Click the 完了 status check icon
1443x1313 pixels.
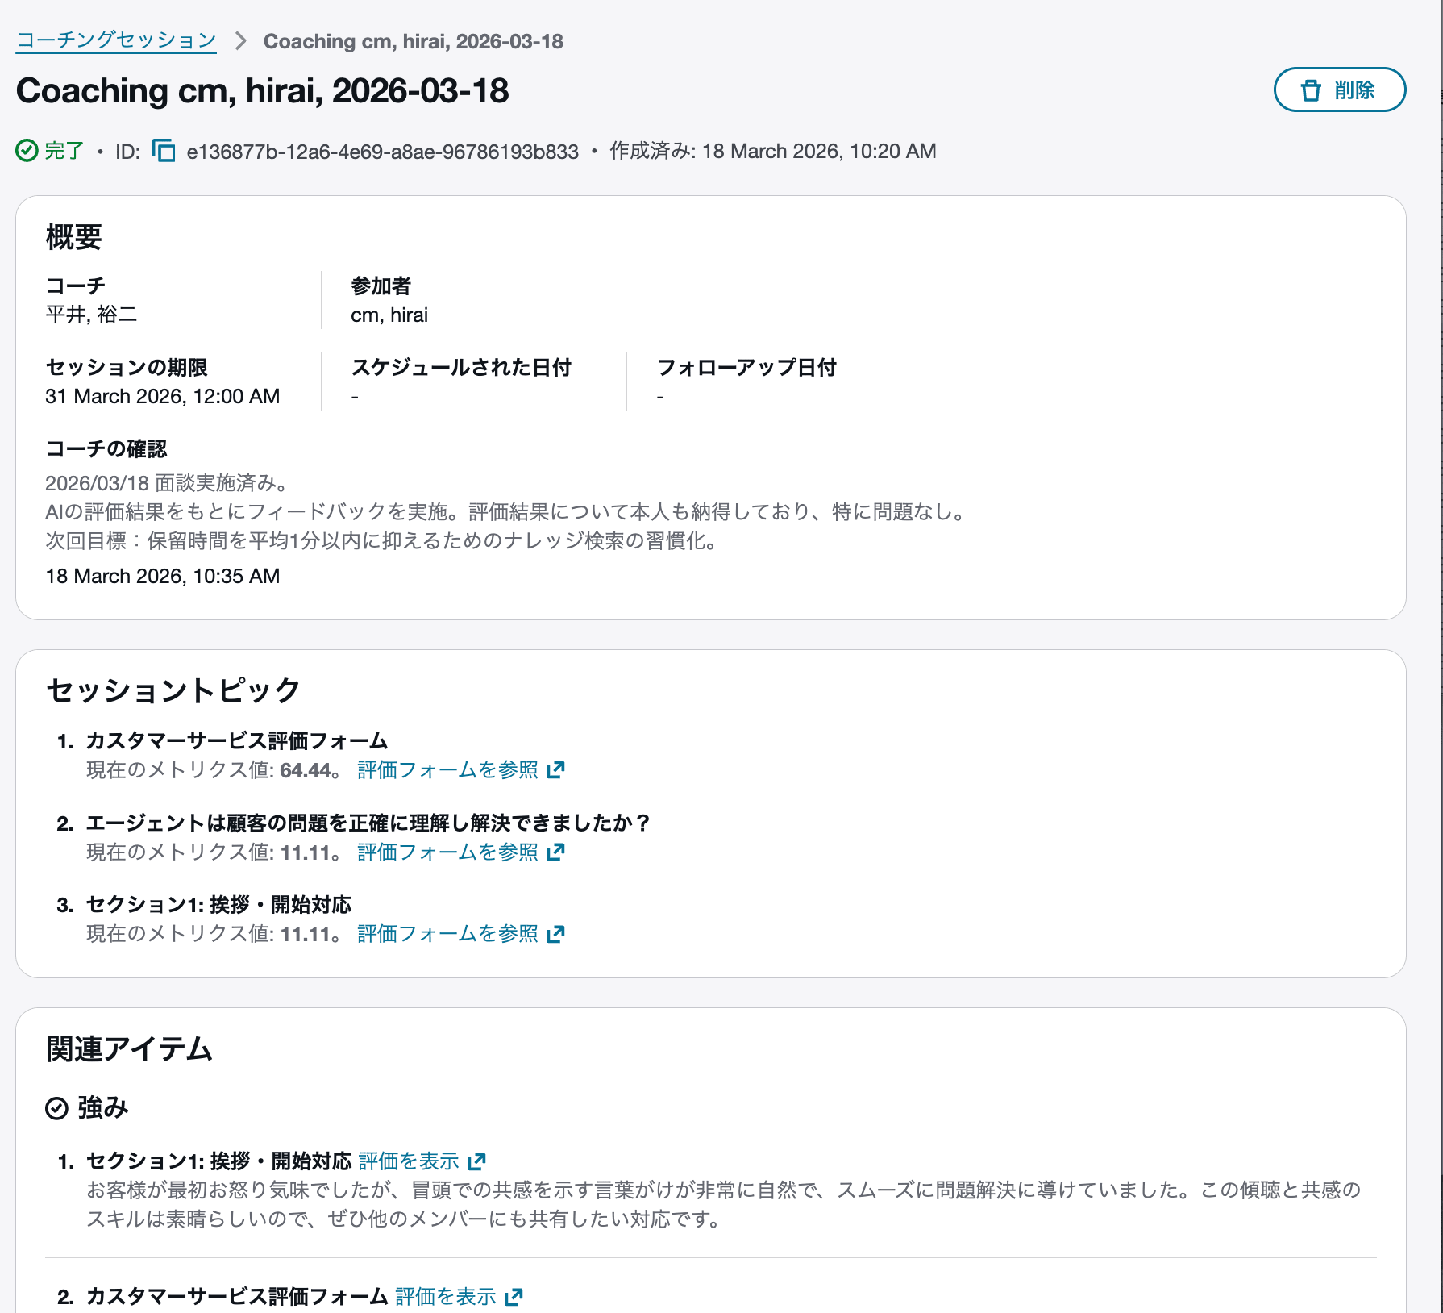(x=27, y=150)
